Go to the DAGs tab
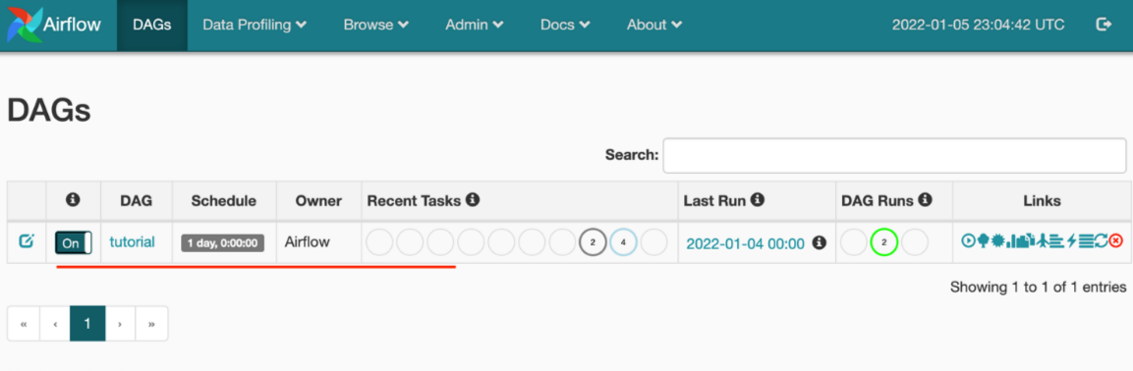The height and width of the screenshot is (371, 1133). [x=151, y=25]
